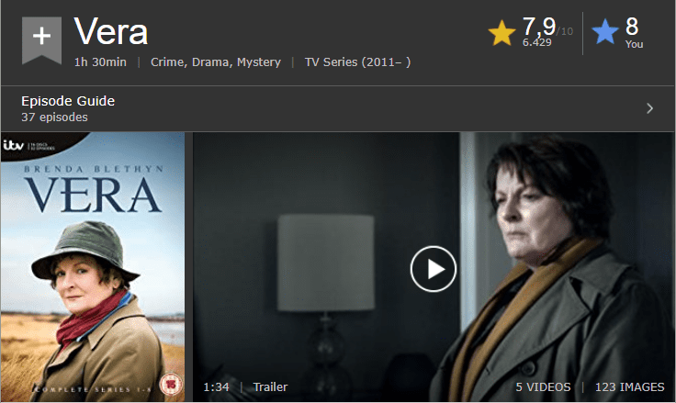Open the Vera DVD poster image

[x=93, y=267]
